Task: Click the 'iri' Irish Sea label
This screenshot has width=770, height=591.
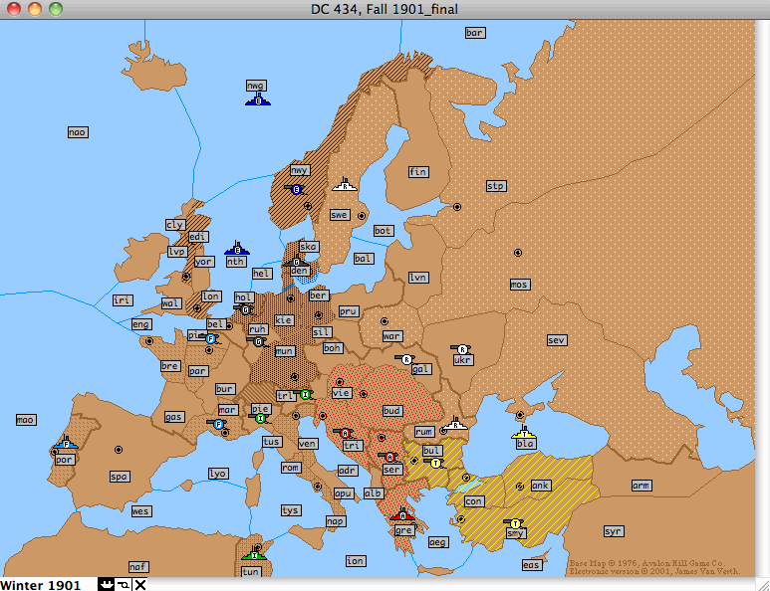Action: tap(123, 300)
